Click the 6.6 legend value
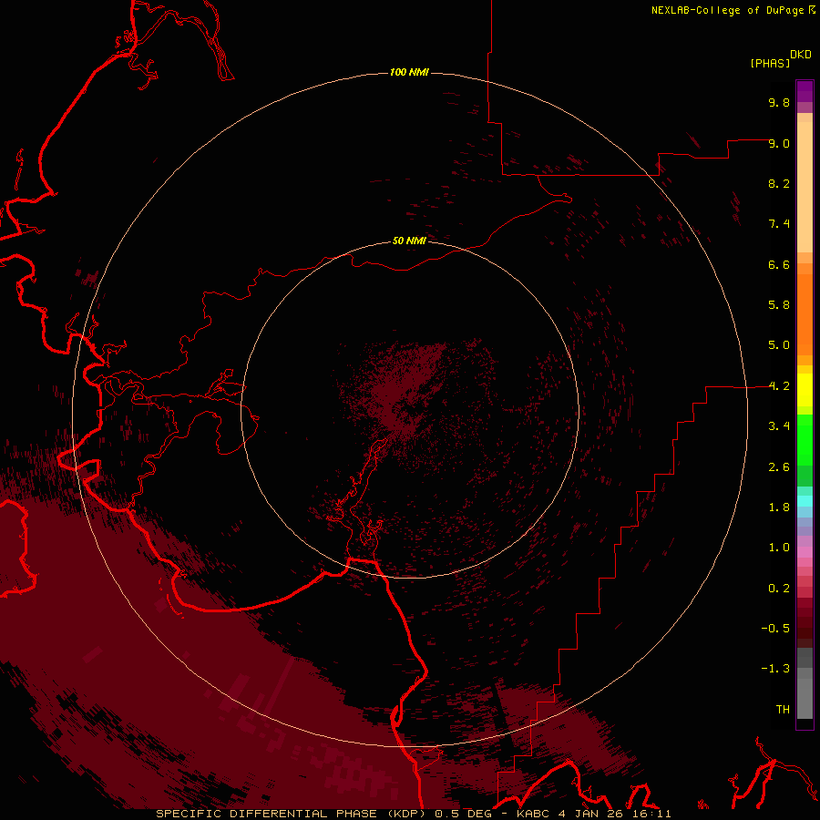 (x=779, y=264)
